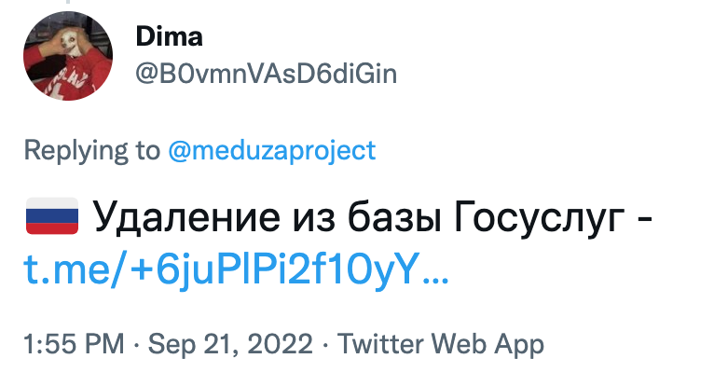Click the "Replying to" label
This screenshot has width=714, height=386.
(90, 149)
